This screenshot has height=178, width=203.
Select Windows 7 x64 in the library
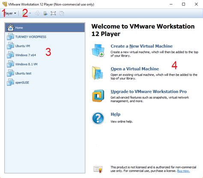point(45,55)
